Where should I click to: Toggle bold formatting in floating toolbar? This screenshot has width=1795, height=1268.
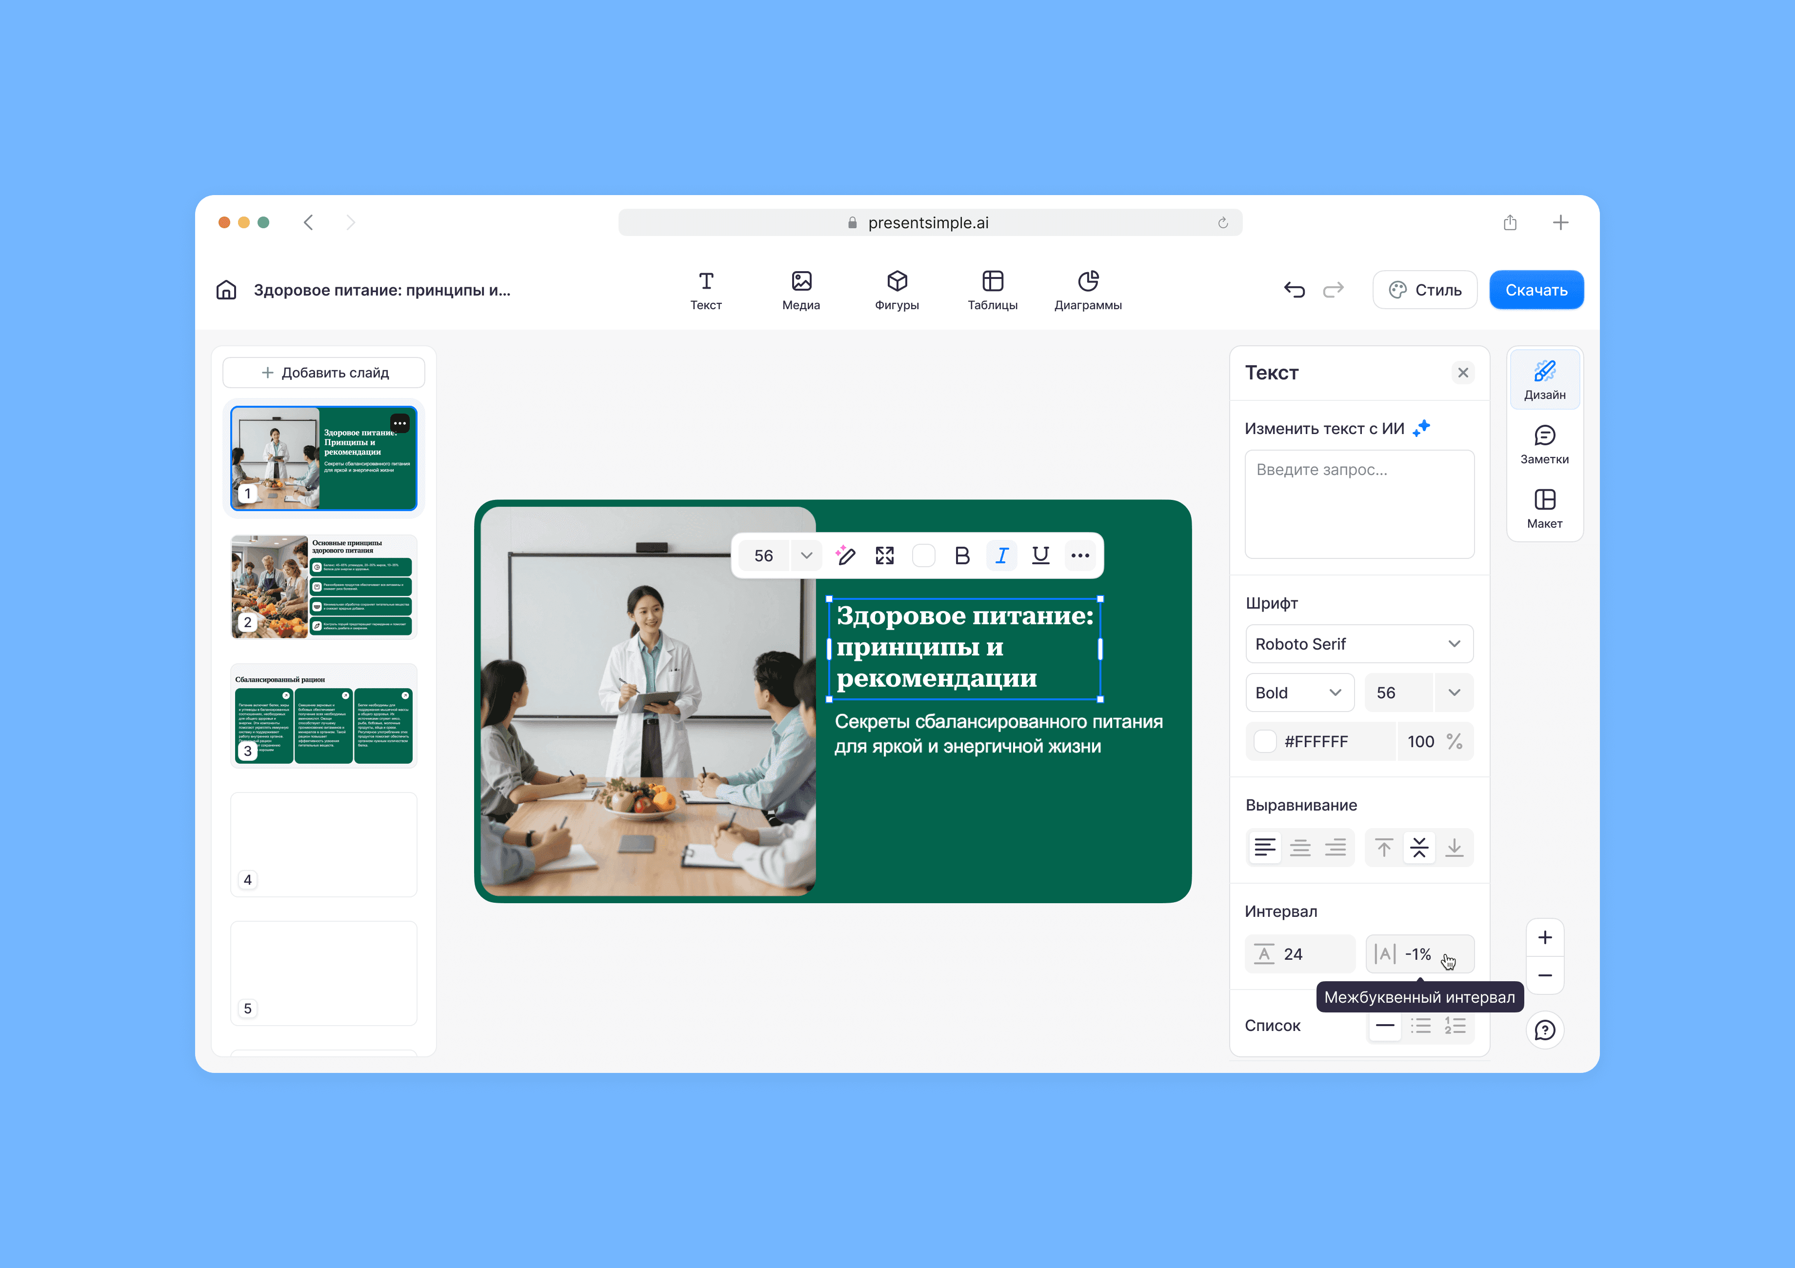pos(961,556)
